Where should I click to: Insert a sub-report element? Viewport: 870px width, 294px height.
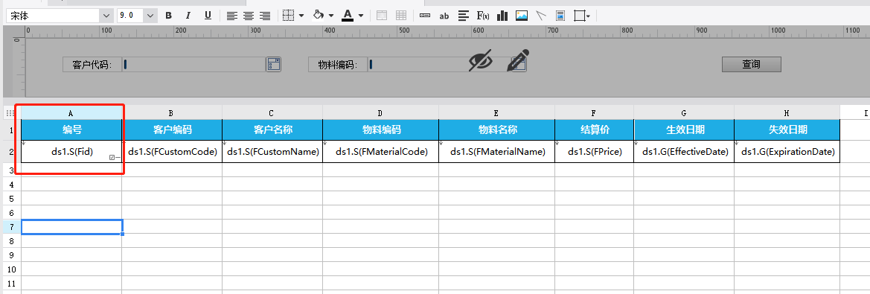pos(560,16)
